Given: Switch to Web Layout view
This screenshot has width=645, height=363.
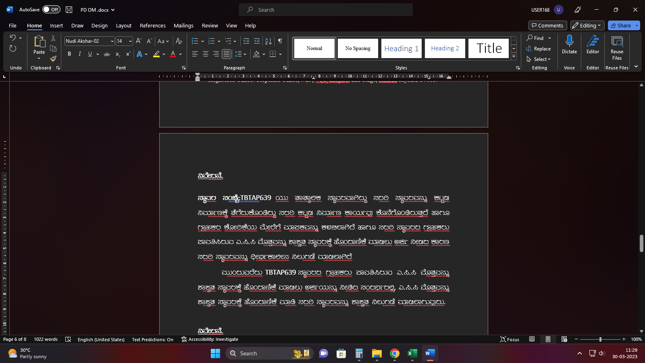Looking at the screenshot, I should 564,339.
